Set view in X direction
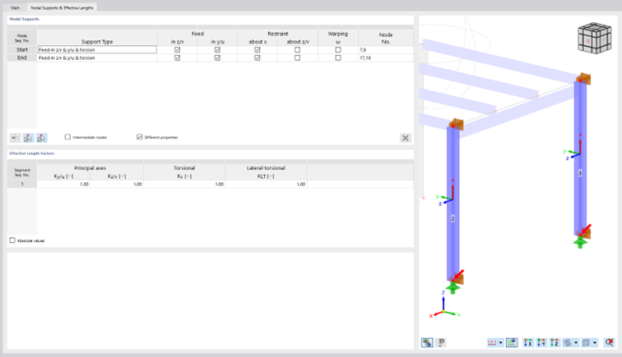This screenshot has height=357, width=622. [x=528, y=342]
